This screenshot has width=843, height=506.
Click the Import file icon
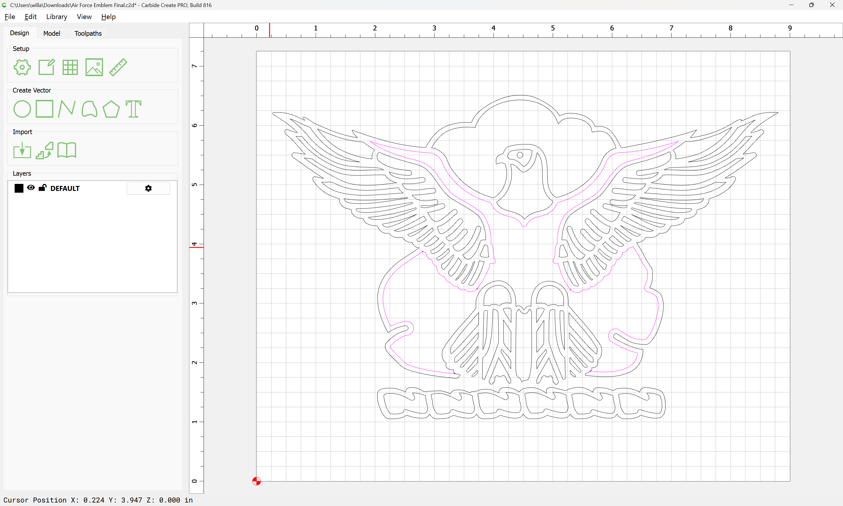22,151
